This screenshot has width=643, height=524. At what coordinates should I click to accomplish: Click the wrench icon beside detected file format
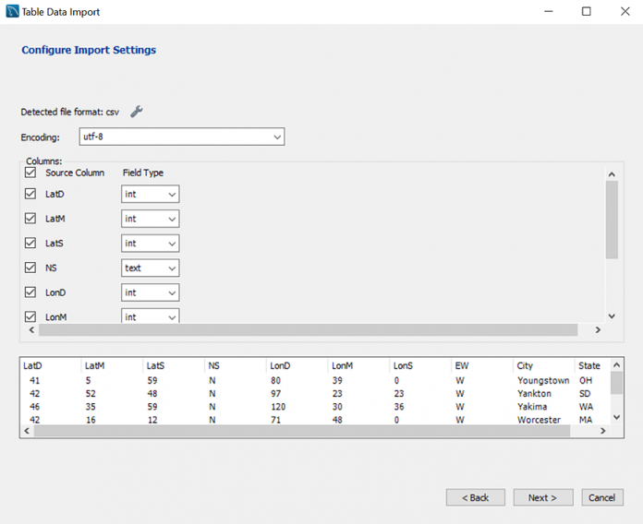137,112
